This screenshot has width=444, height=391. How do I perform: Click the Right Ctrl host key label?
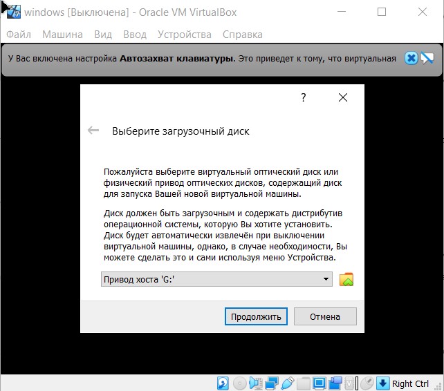coord(410,383)
